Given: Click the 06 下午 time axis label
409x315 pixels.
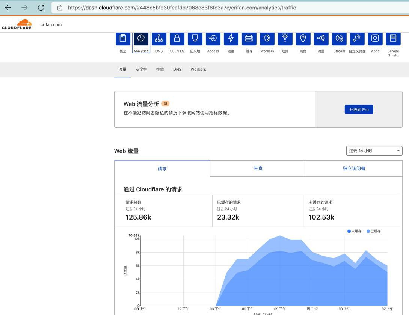Looking at the screenshot, I should (x=248, y=309).
